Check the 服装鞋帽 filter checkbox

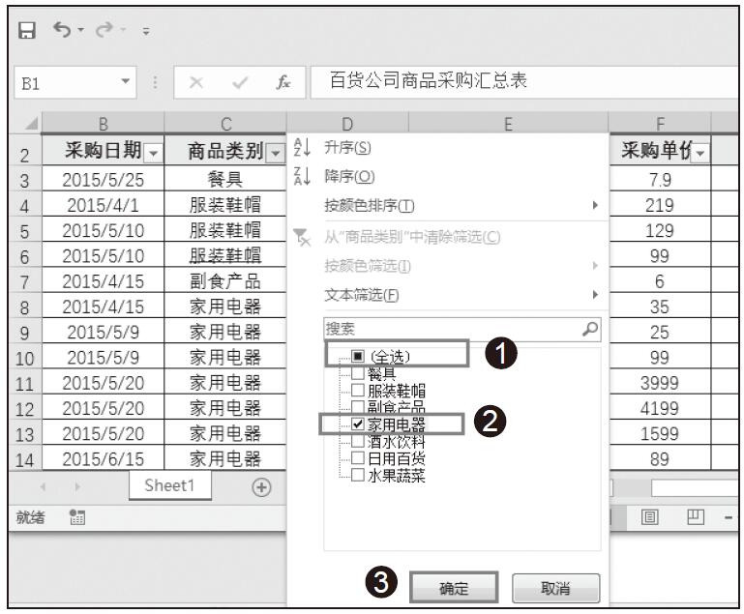coord(358,390)
